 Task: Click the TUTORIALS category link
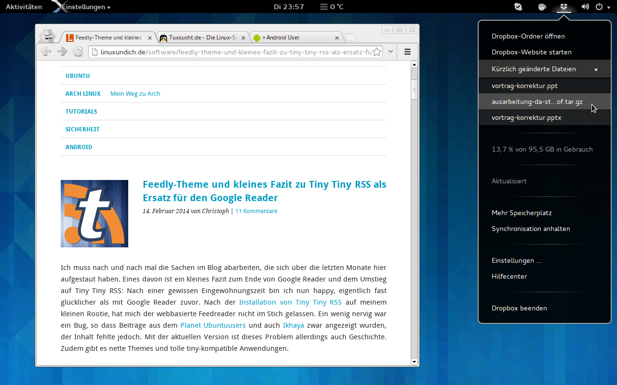tap(81, 112)
